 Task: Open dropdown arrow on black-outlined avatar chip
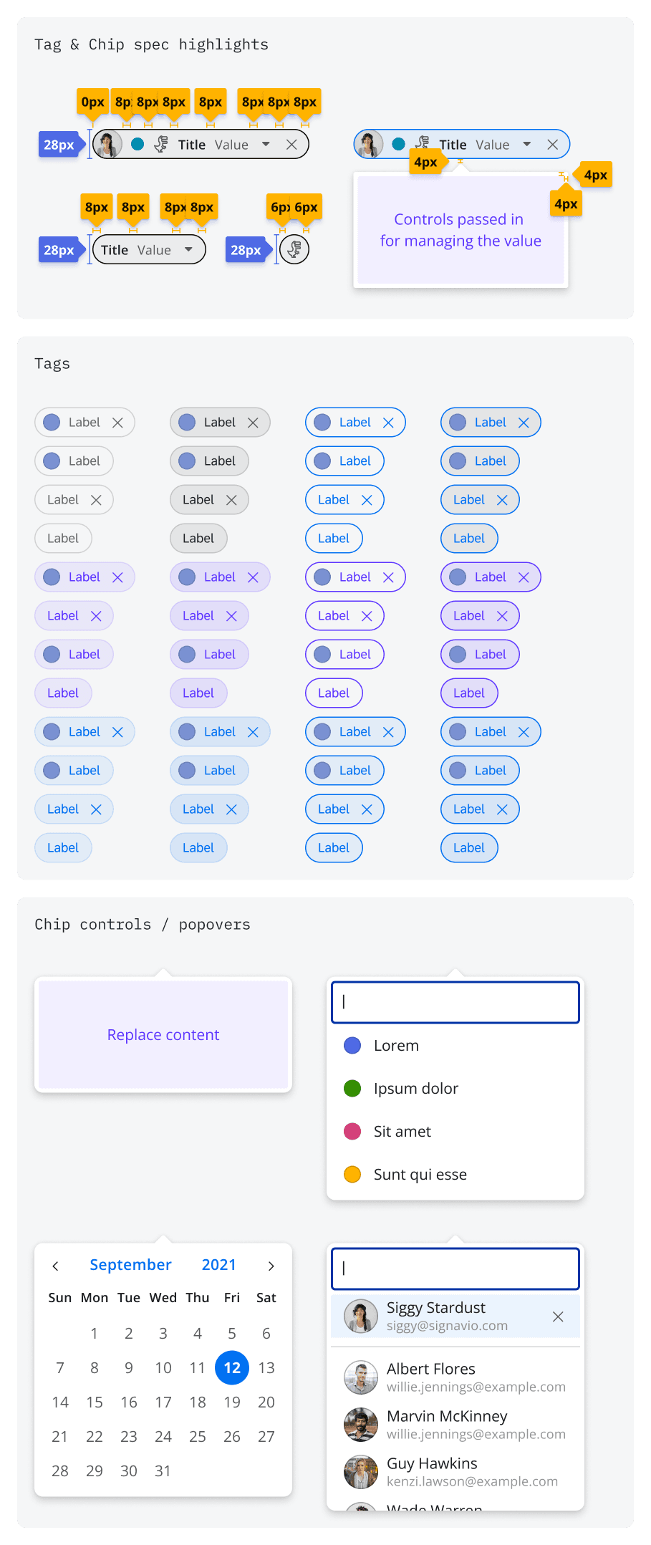(x=266, y=145)
